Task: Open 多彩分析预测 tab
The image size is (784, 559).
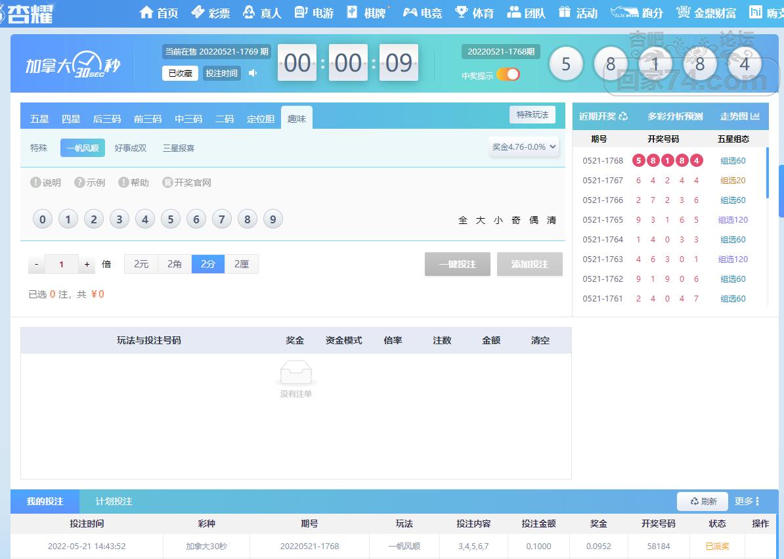Action: [x=675, y=116]
